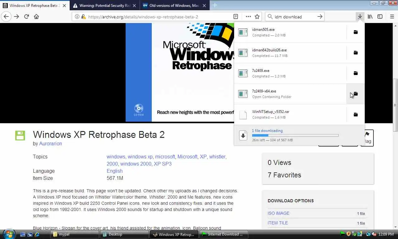Open ITEM TILE download option

[278, 223]
